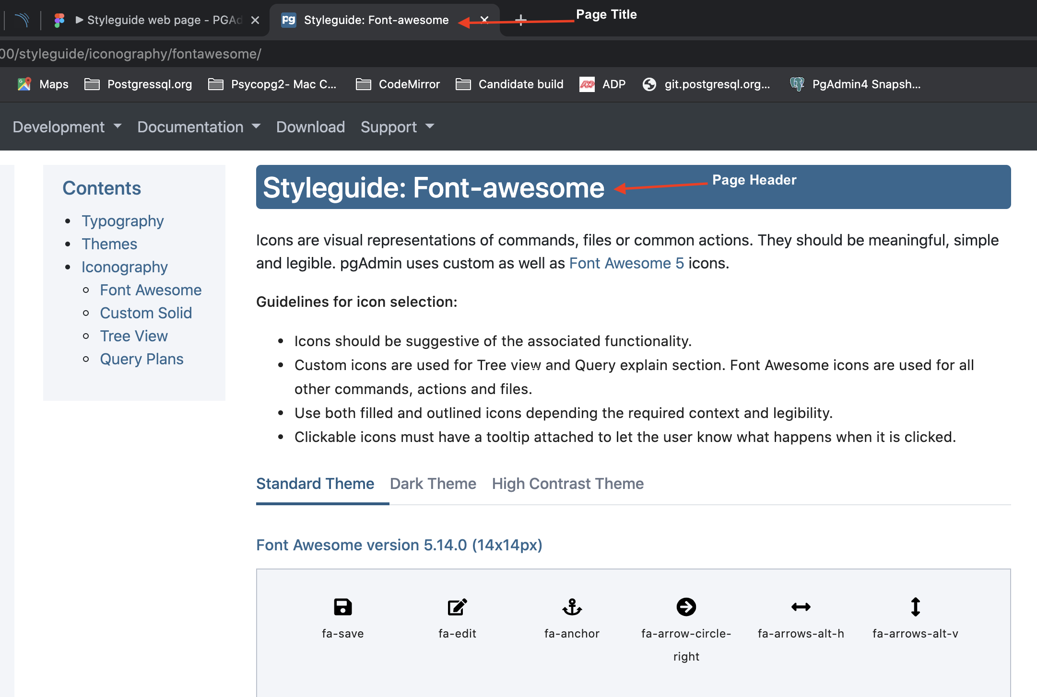
Task: Switch to the Standard Theme tab
Action: (x=315, y=484)
